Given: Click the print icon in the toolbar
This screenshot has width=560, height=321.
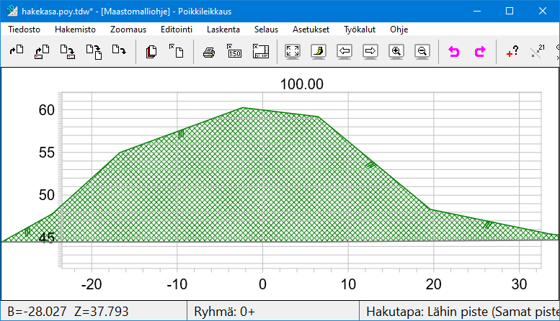Looking at the screenshot, I should click(x=208, y=52).
